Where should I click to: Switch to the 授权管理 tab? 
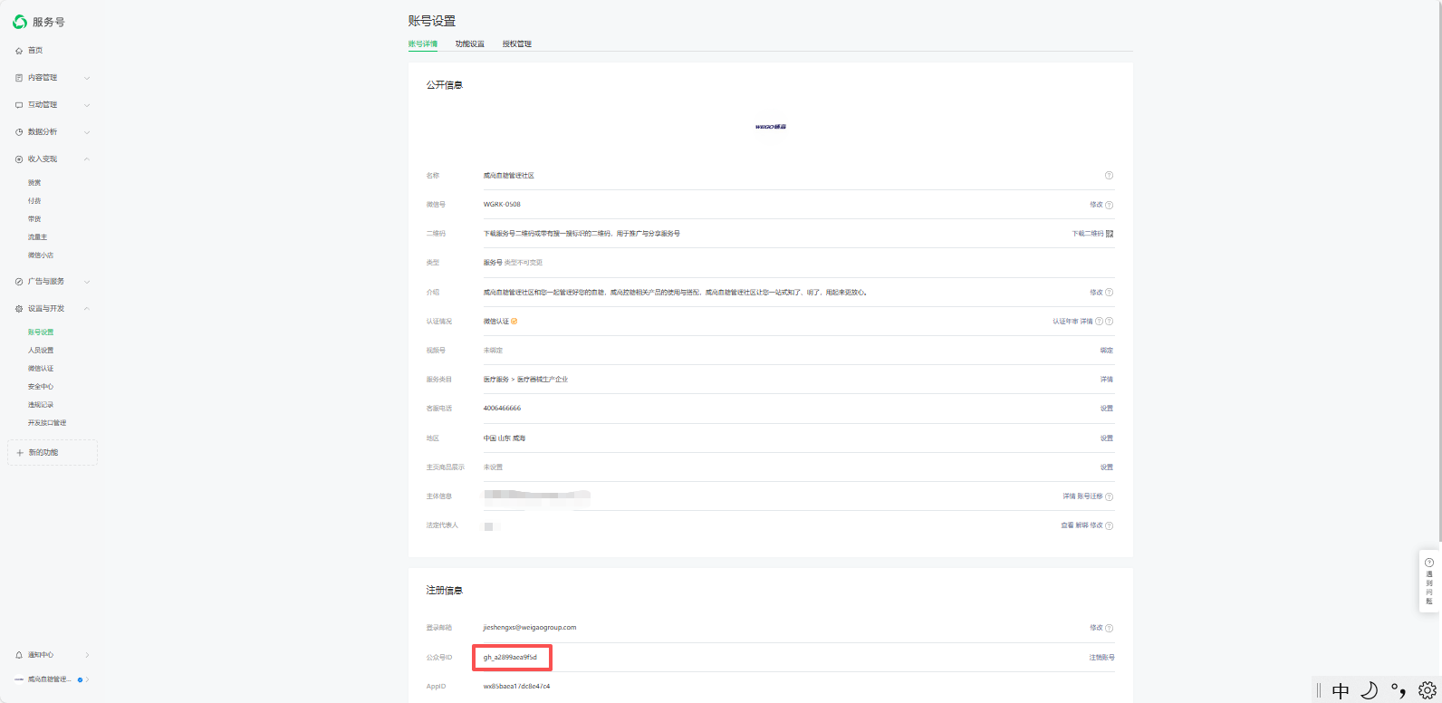coord(517,44)
